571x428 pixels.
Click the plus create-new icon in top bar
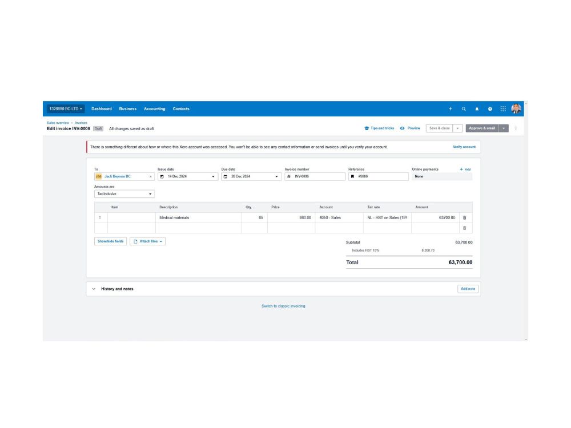coord(451,109)
